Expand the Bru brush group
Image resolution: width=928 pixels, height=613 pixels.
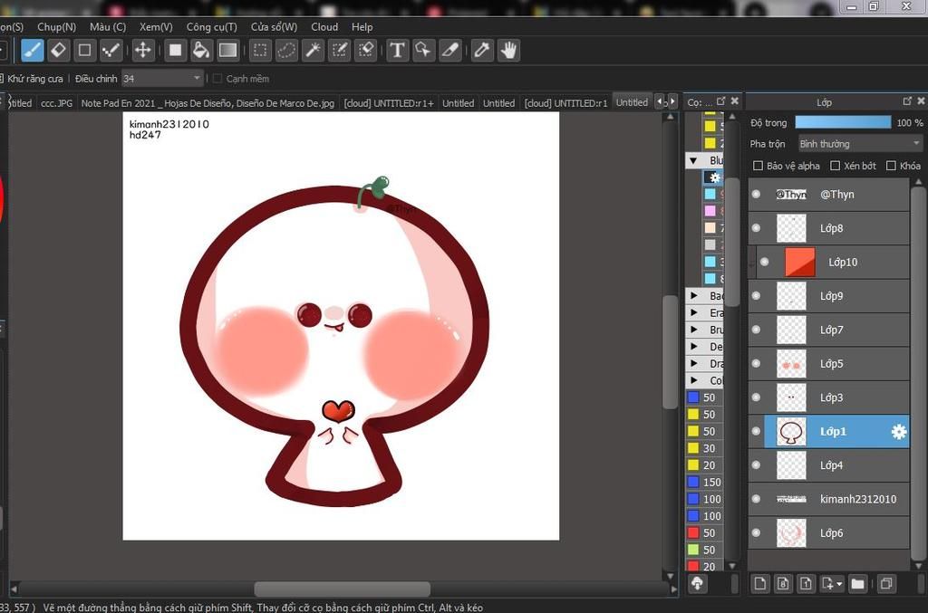[693, 330]
